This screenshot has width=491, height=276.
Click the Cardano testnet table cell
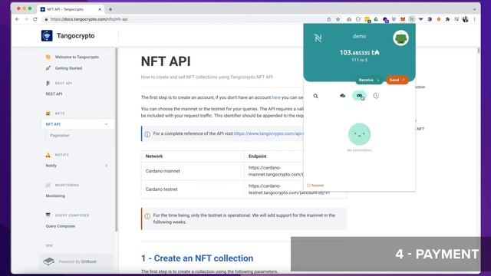click(161, 189)
